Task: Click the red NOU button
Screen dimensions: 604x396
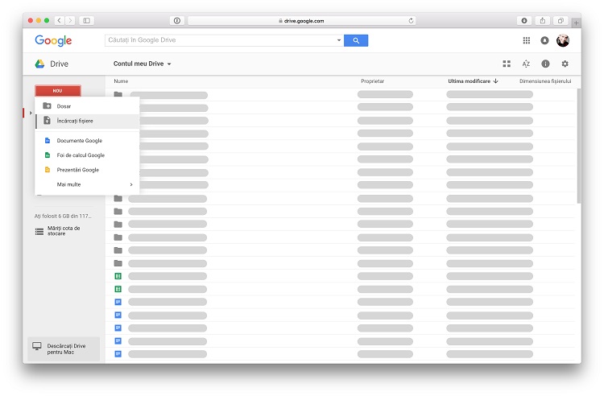Action: (57, 91)
